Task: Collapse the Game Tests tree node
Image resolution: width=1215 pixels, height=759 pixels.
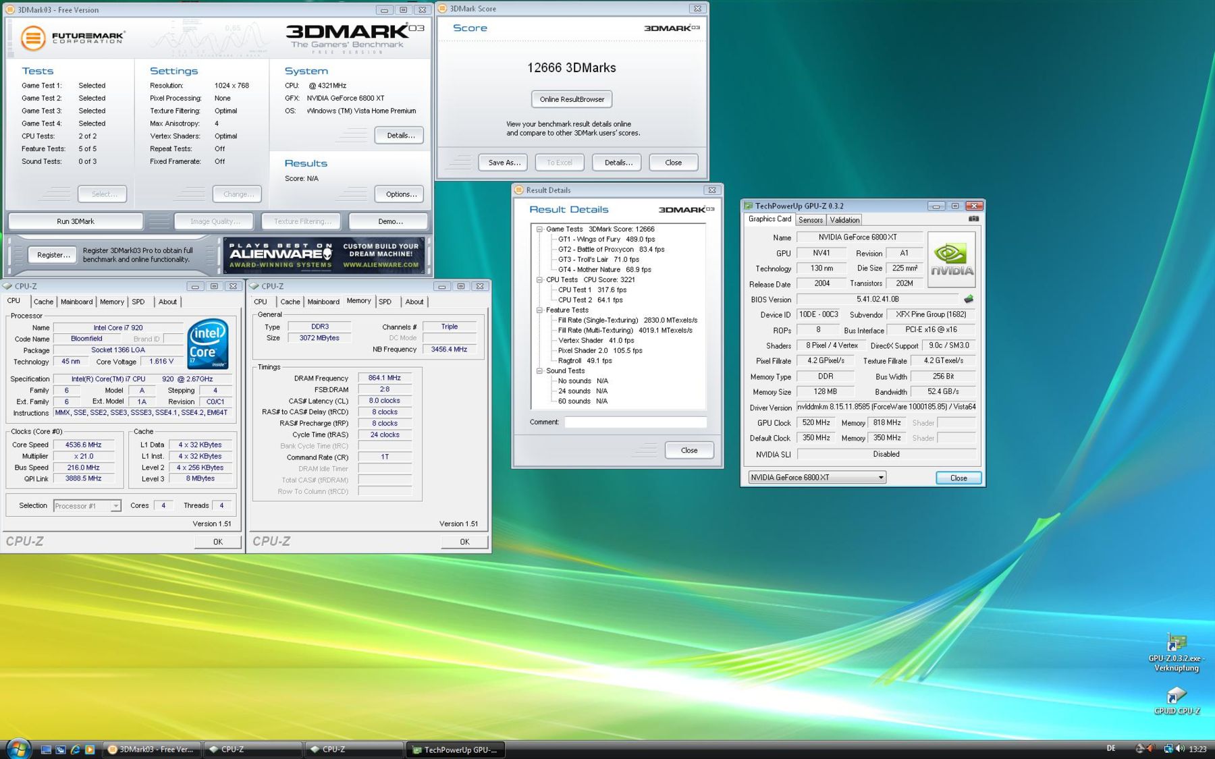Action: tap(539, 229)
